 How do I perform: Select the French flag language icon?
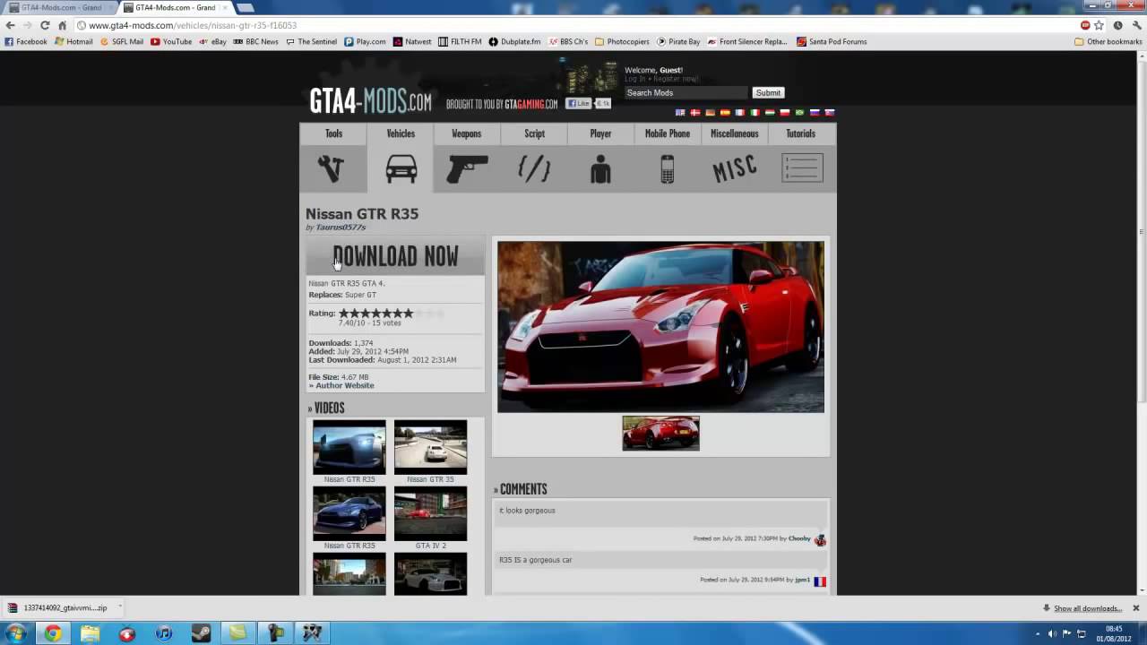pyautogui.click(x=739, y=113)
